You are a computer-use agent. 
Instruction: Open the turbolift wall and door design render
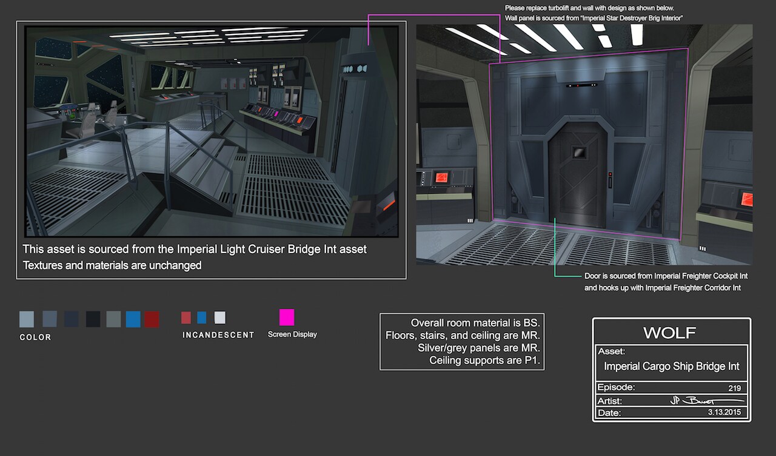coord(584,144)
